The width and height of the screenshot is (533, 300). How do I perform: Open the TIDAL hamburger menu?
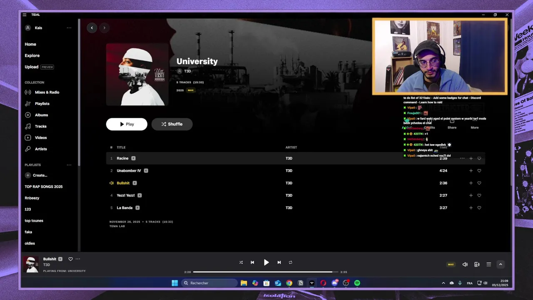tap(25, 15)
